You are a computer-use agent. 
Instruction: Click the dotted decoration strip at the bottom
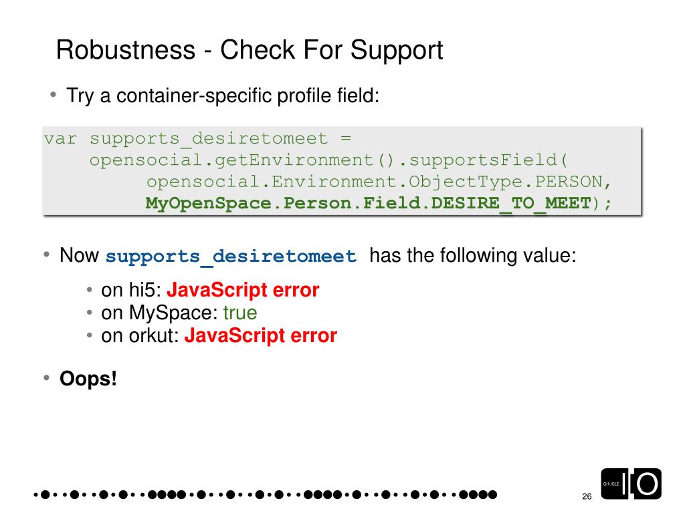pos(265,494)
